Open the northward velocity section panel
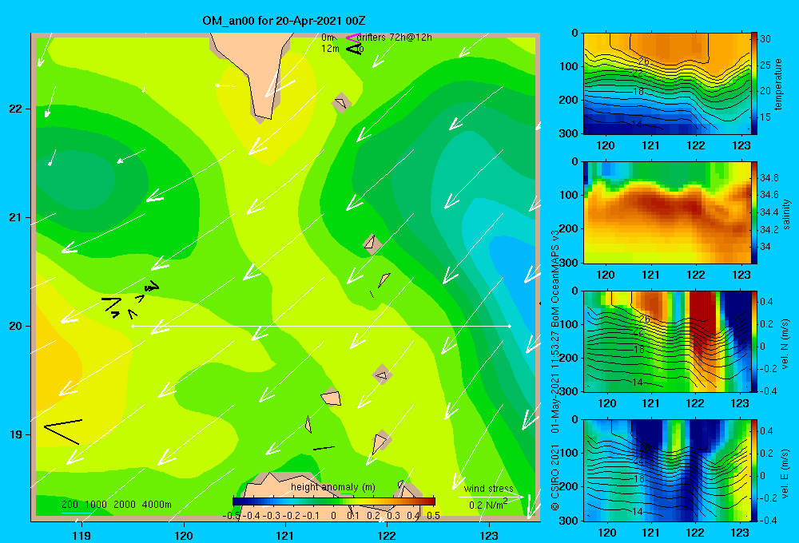 click(666, 341)
